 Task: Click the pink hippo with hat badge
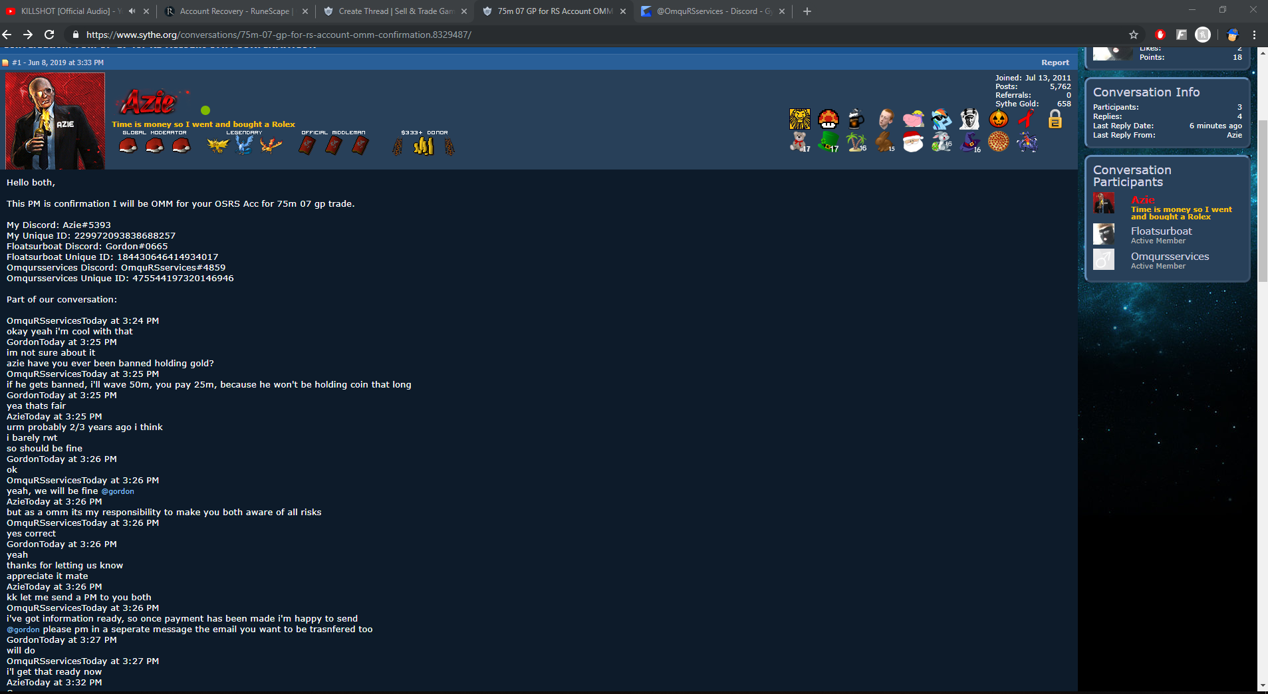[914, 119]
